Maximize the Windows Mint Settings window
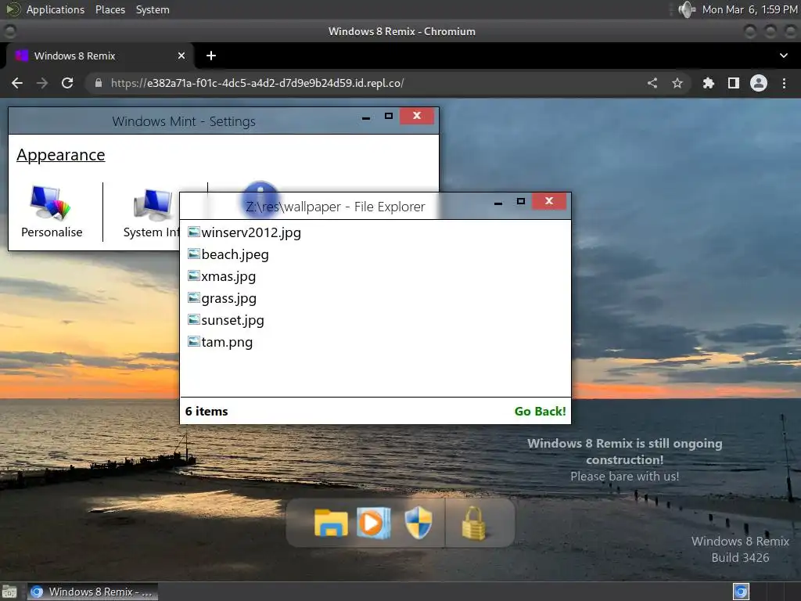Viewport: 801px width, 601px height. 388,116
